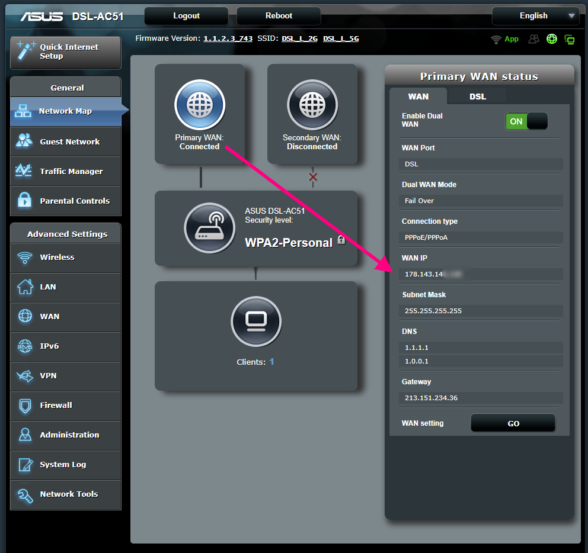The image size is (588, 553).
Task: Click the ASUS logo
Action: [41, 17]
